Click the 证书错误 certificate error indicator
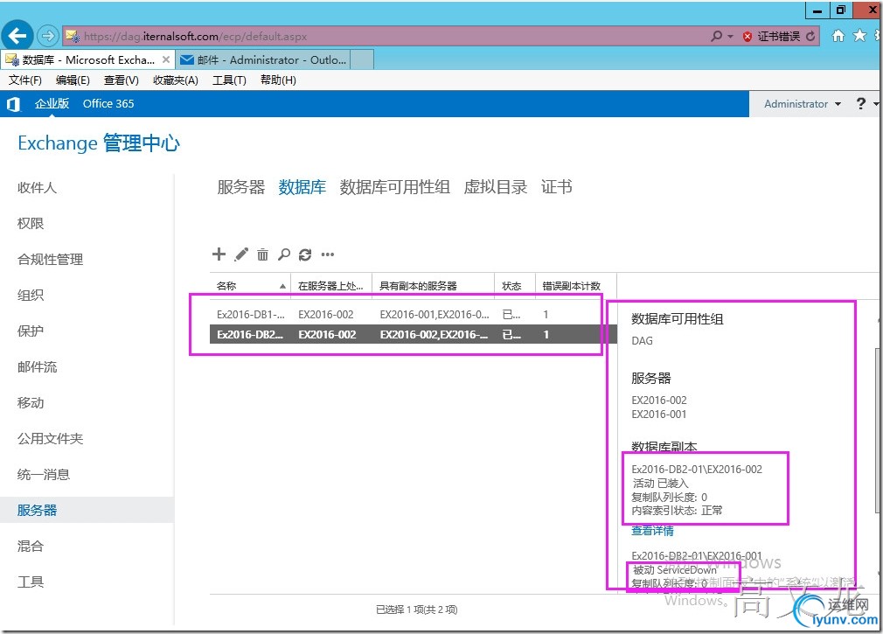 [x=771, y=36]
